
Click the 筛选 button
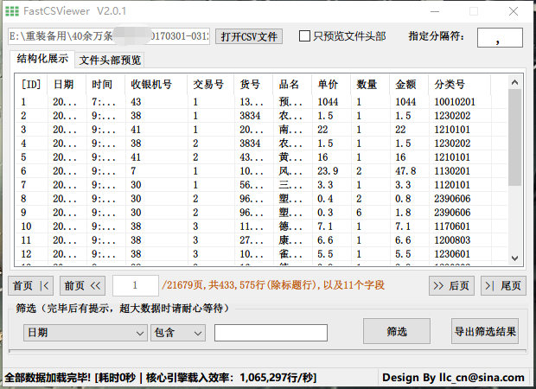click(397, 332)
